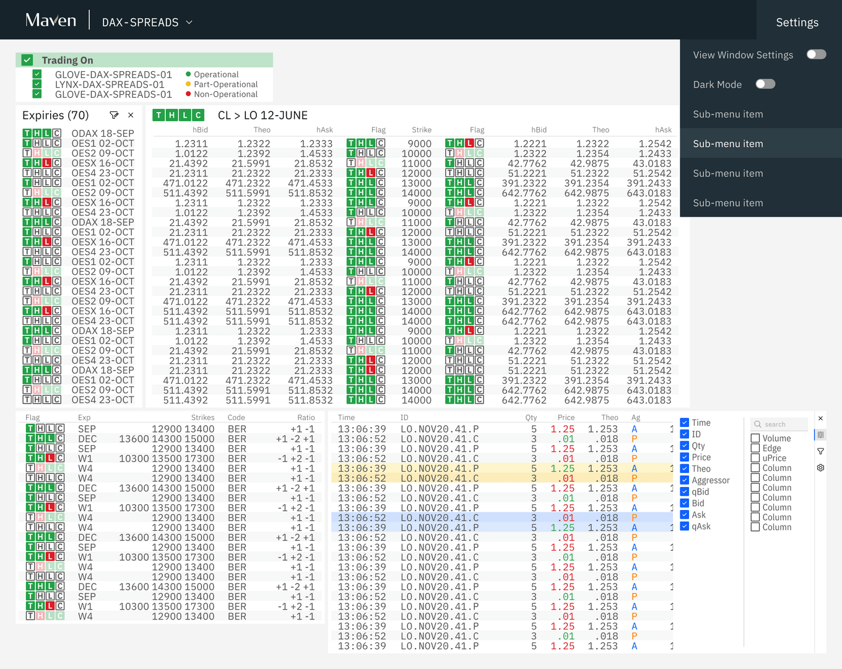Click the green H flag in CL header

click(x=171, y=115)
